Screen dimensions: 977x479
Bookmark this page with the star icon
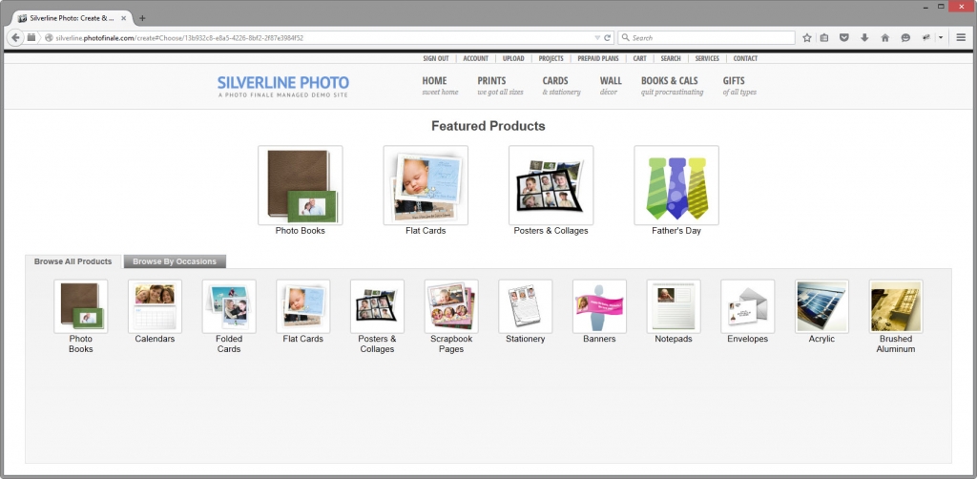(x=807, y=38)
